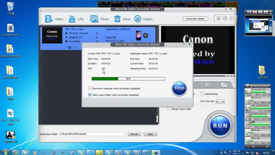The width and height of the screenshot is (275, 155).
Task: Open the YouTube URL downloader
Action: point(76,19)
